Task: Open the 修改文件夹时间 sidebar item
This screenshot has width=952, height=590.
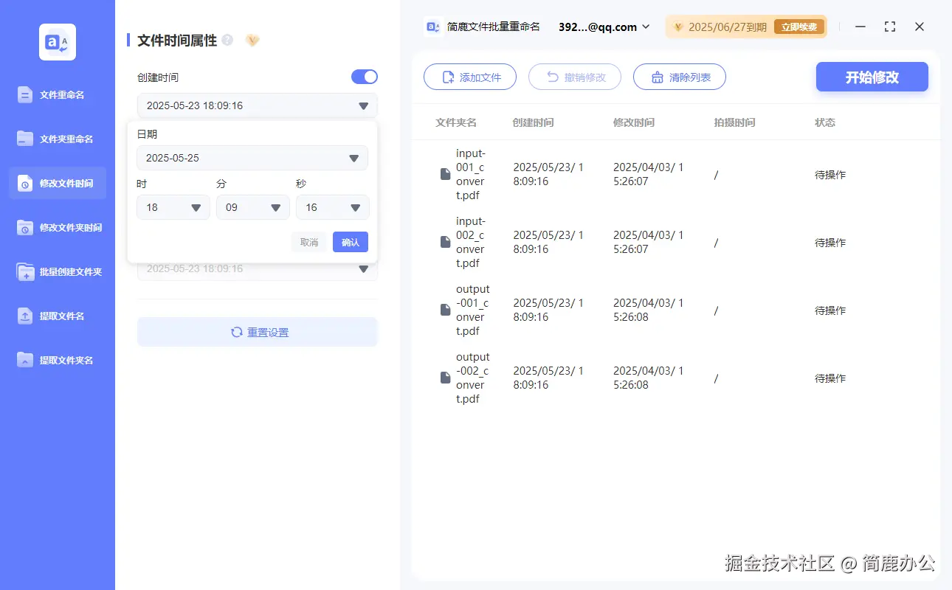Action: [x=58, y=227]
